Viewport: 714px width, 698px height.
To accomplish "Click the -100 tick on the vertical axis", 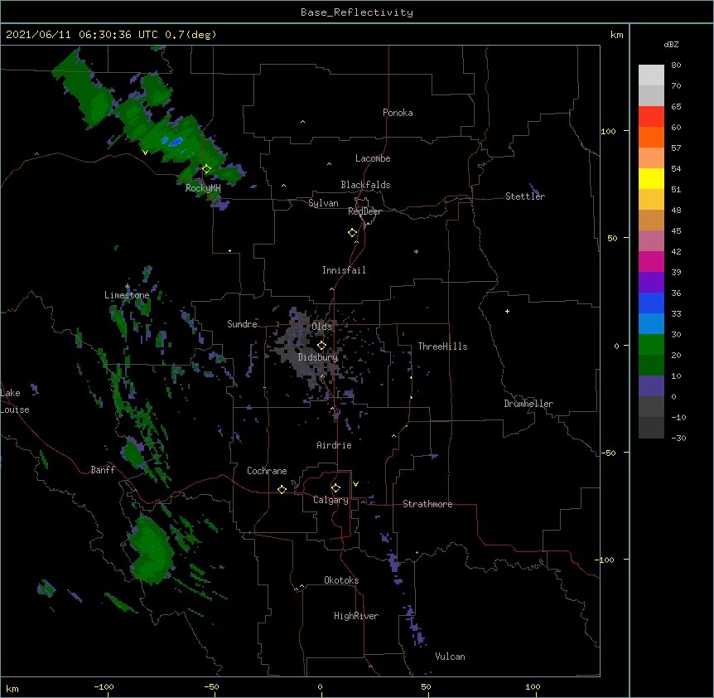I will point(605,560).
